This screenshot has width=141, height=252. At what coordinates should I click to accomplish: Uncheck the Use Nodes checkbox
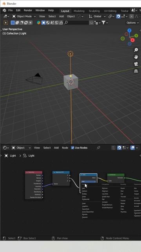click(x=72, y=148)
